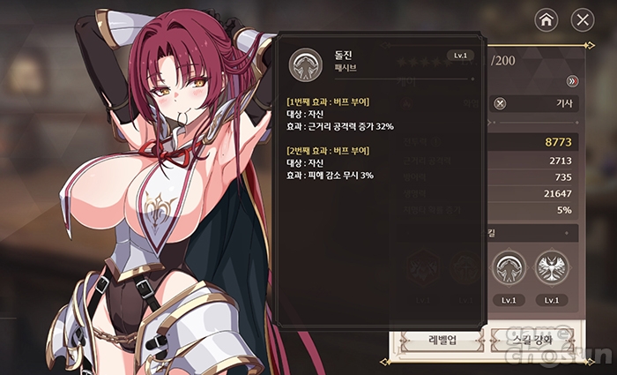Click the crossed swords class icon
Viewport: 617px width, 375px height.
pyautogui.click(x=500, y=103)
